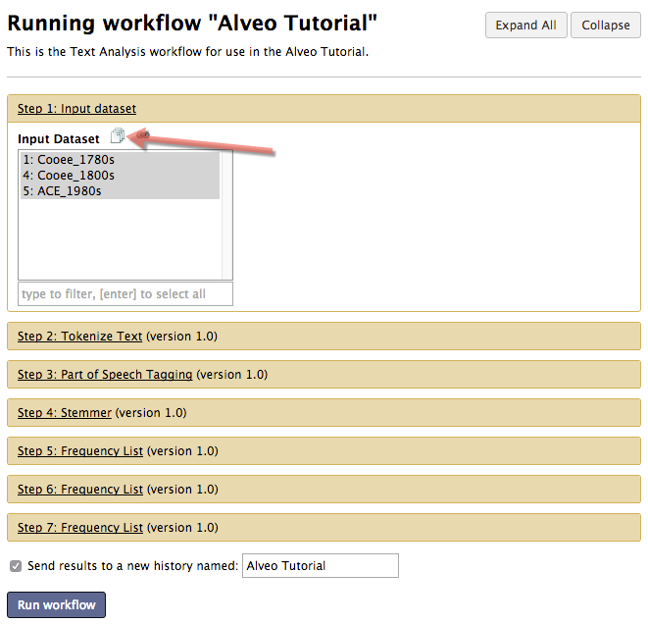
Task: Click the Expand All button
Action: click(x=525, y=26)
